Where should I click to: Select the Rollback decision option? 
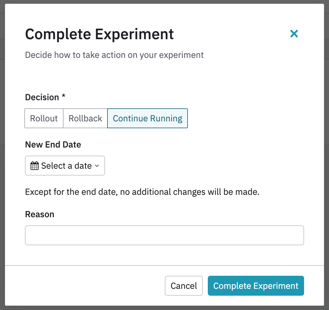coord(85,118)
